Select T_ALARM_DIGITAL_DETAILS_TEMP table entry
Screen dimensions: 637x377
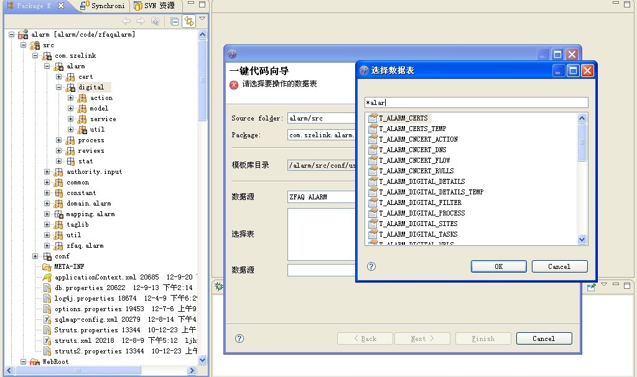pos(431,192)
